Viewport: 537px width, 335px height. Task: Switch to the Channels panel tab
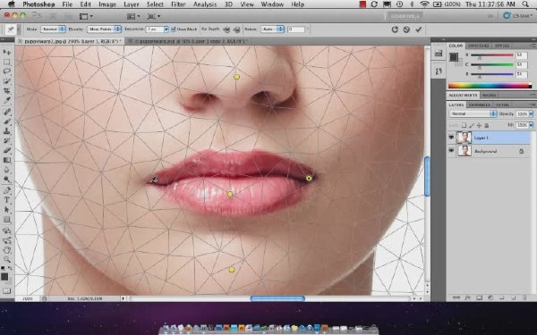[x=480, y=105]
